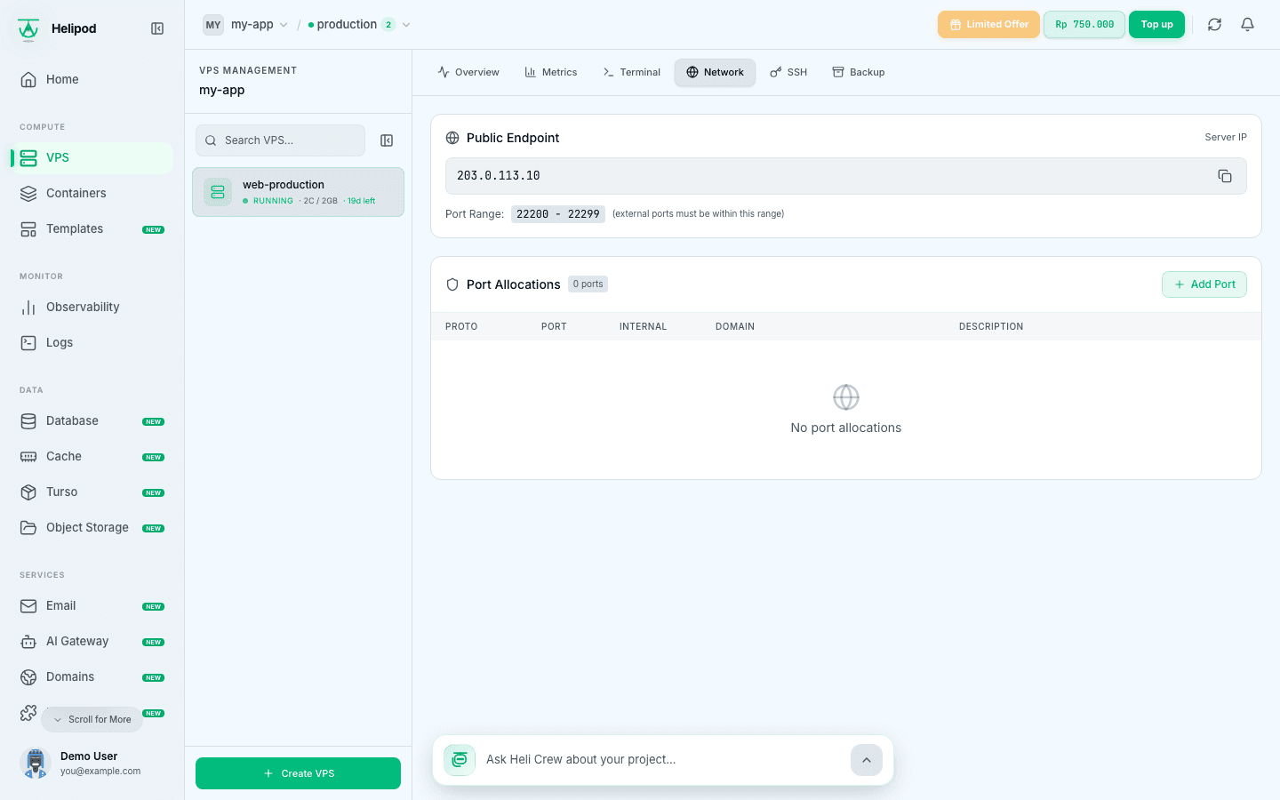This screenshot has height=800, width=1280.
Task: Open the production environment dropdown
Action: (x=359, y=25)
